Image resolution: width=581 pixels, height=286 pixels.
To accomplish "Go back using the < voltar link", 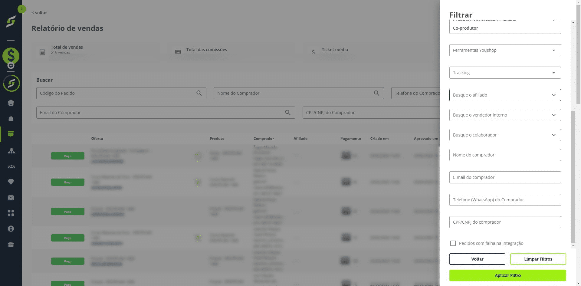I will [x=39, y=13].
